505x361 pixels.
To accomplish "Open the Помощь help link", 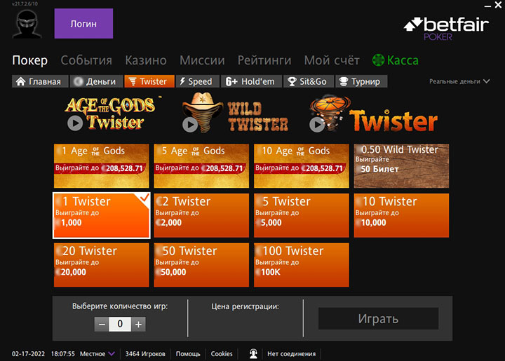I will 188,353.
